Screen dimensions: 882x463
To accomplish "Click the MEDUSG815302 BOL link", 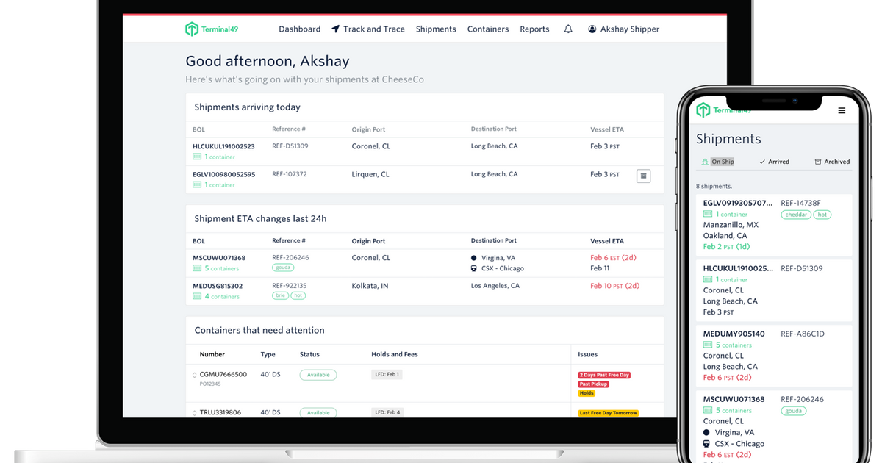I will click(x=218, y=285).
